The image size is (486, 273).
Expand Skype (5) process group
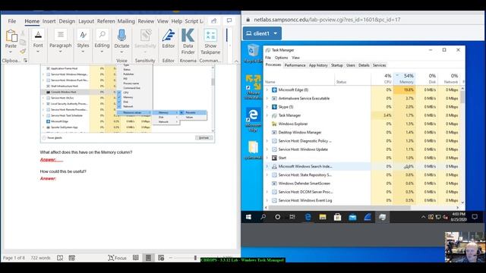click(267, 107)
